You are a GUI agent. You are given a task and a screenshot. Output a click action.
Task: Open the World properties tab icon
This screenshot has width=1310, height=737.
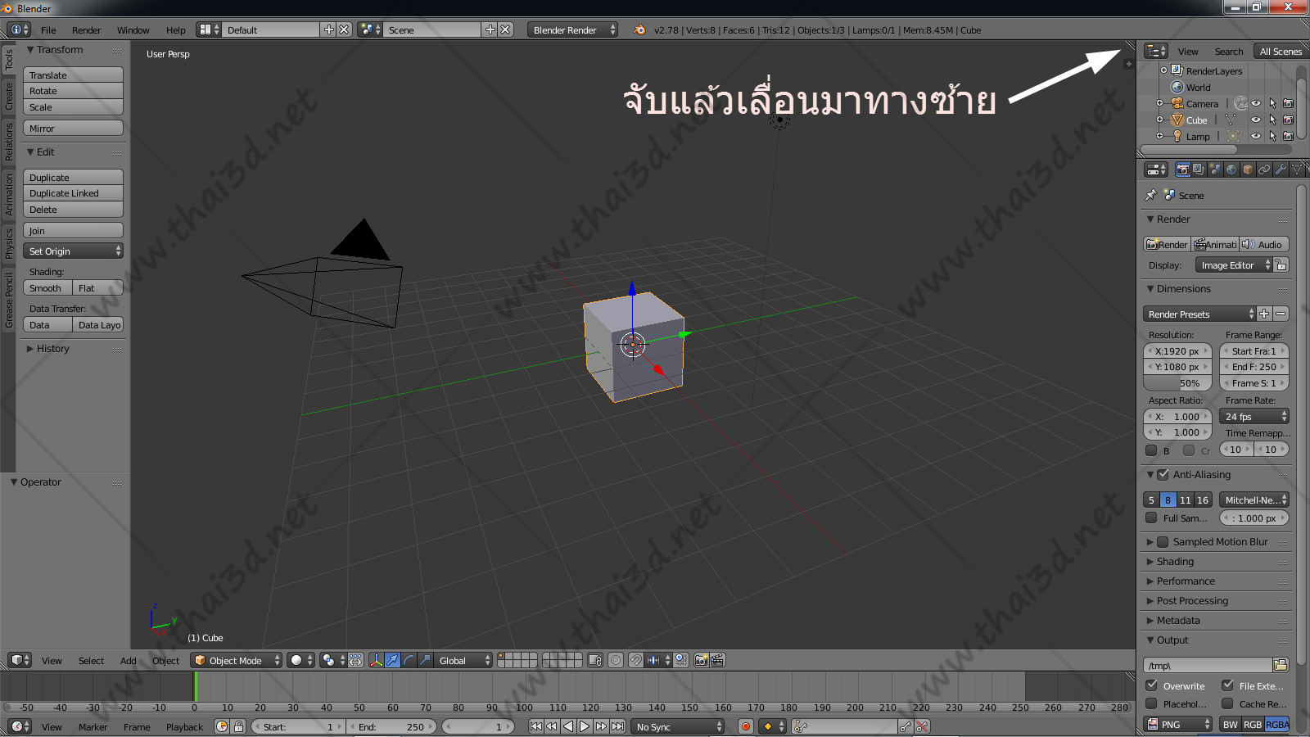[x=1231, y=170]
